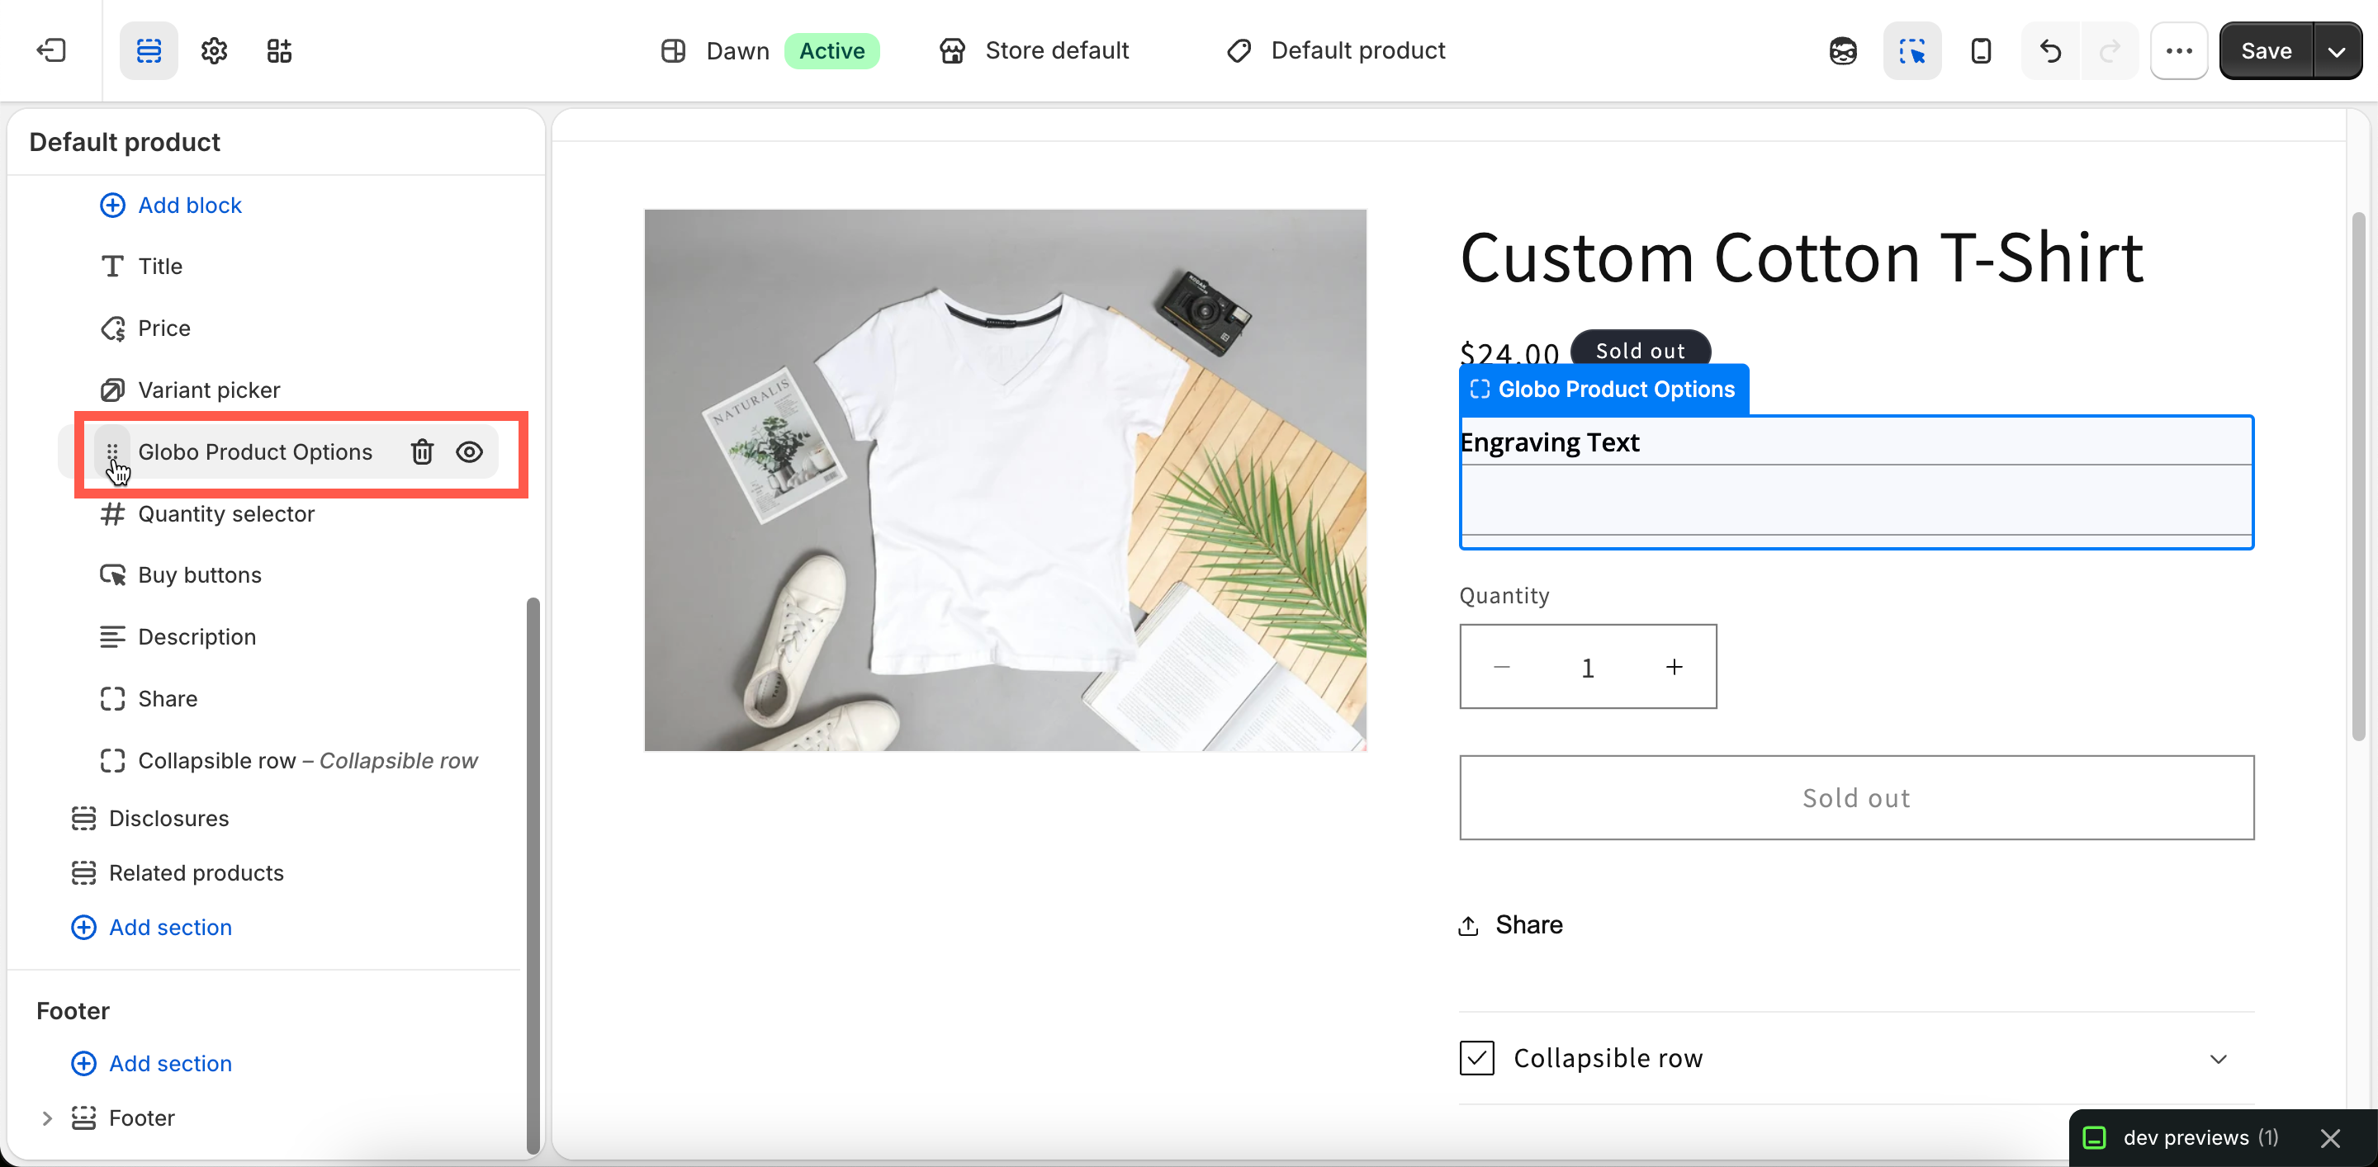Expand the Collapsible row in preview
Image resolution: width=2378 pixels, height=1167 pixels.
(x=1856, y=1058)
